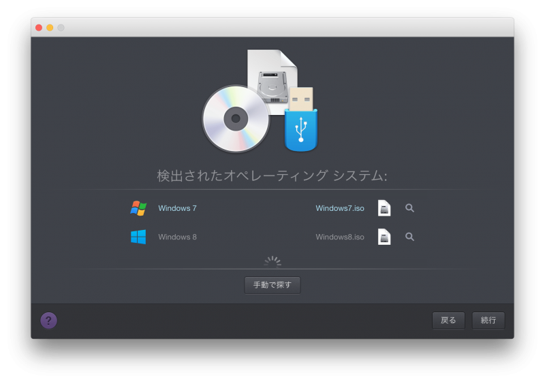The height and width of the screenshot is (383, 545).
Task: Select the Windows 8 logo icon
Action: pyautogui.click(x=138, y=237)
